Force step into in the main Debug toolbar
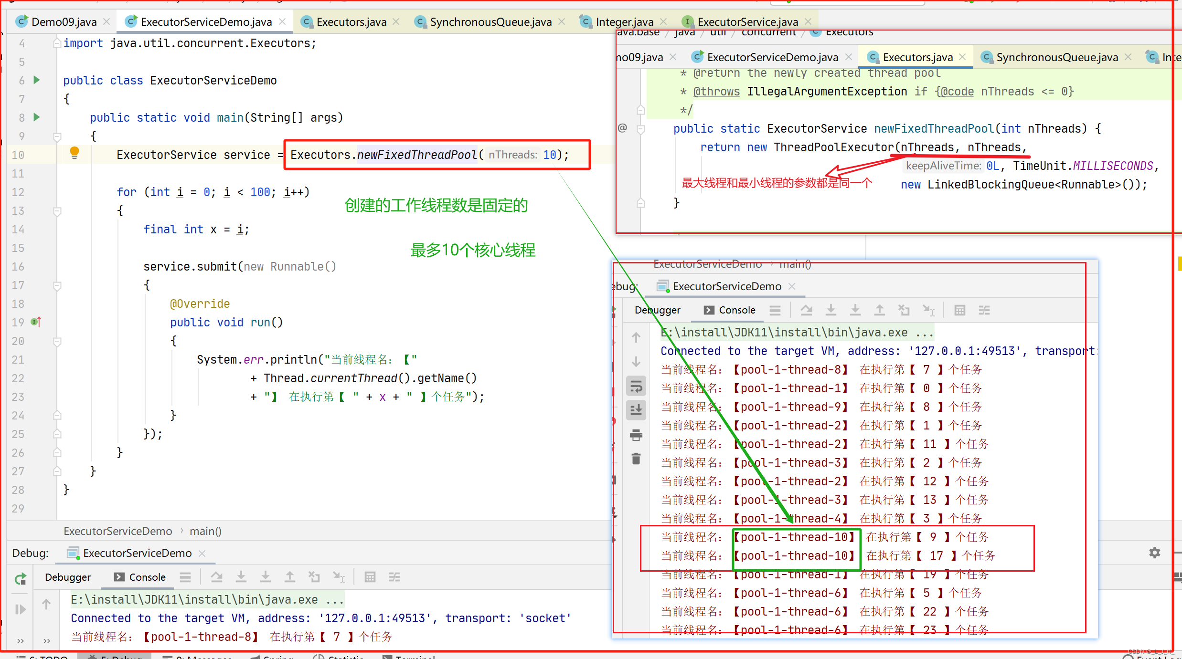 pyautogui.click(x=266, y=577)
